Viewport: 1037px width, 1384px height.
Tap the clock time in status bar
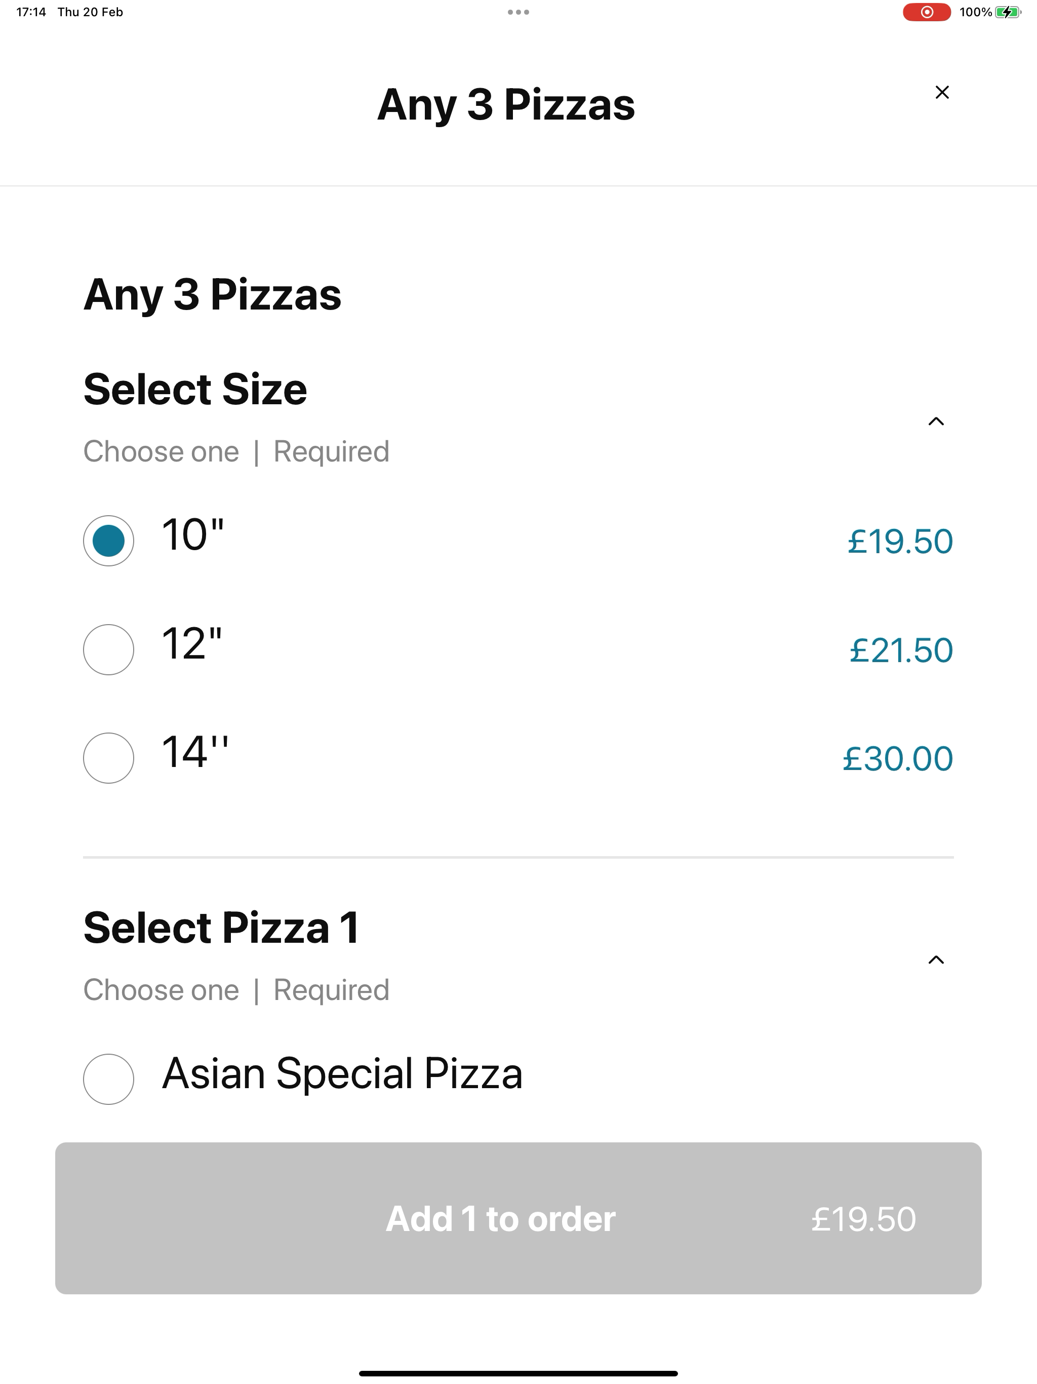click(x=31, y=12)
